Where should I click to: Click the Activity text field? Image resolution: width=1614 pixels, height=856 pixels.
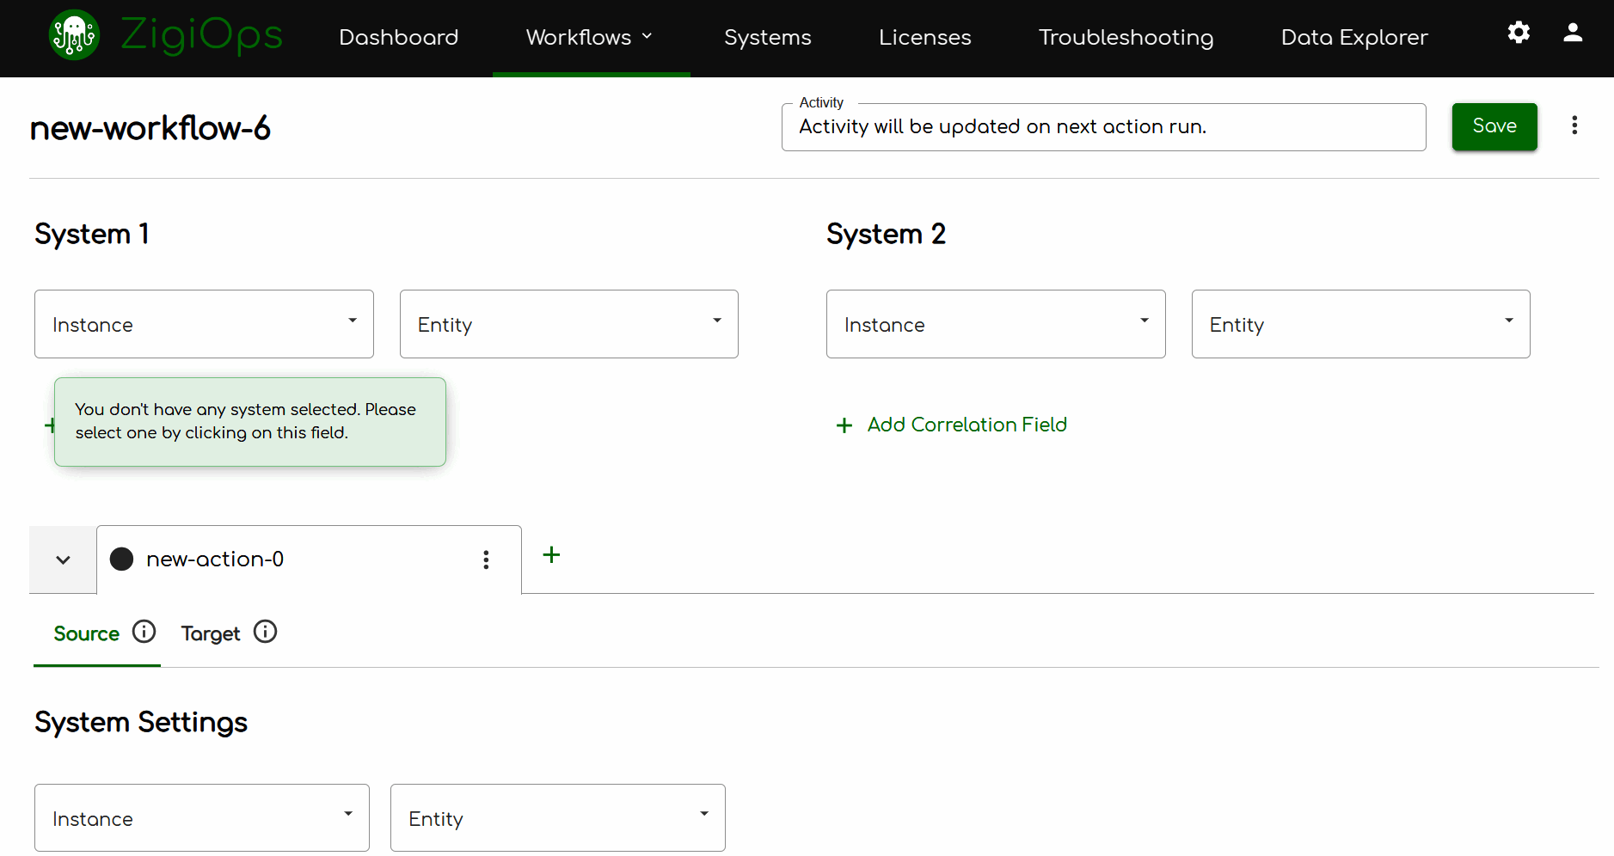pos(1103,127)
